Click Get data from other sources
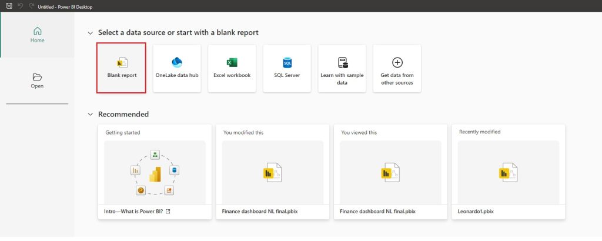 [397, 68]
